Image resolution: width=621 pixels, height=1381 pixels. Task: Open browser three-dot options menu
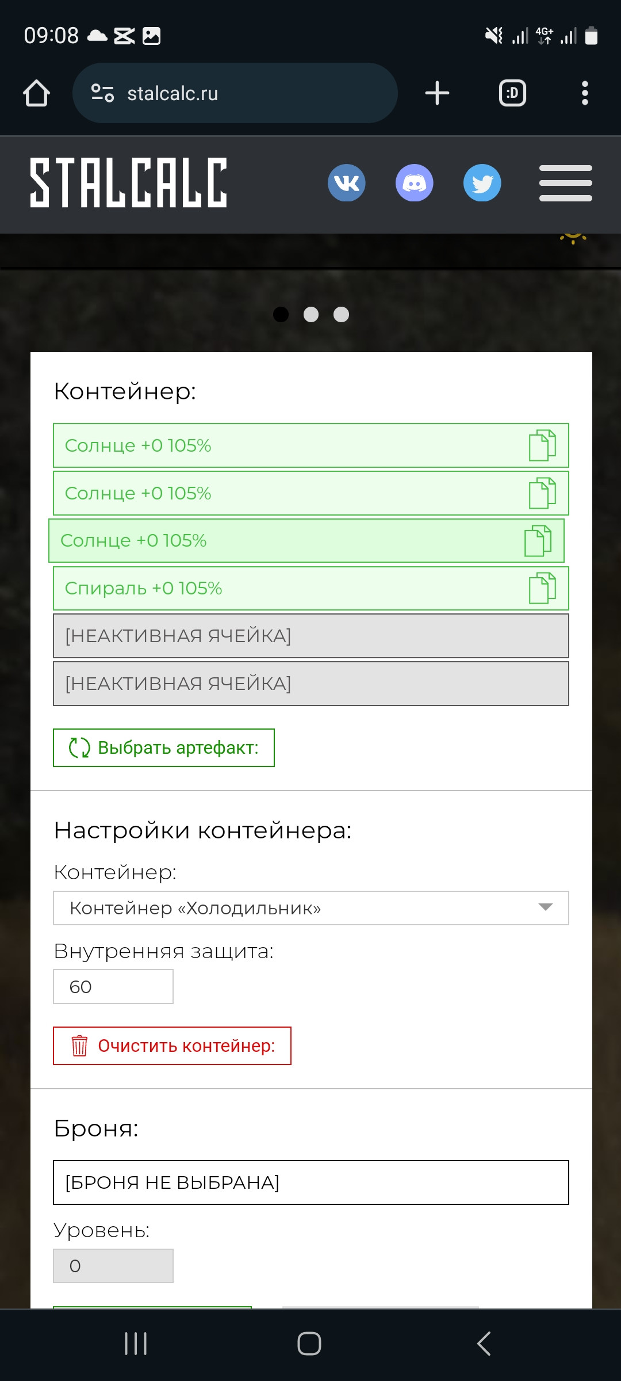coord(585,93)
